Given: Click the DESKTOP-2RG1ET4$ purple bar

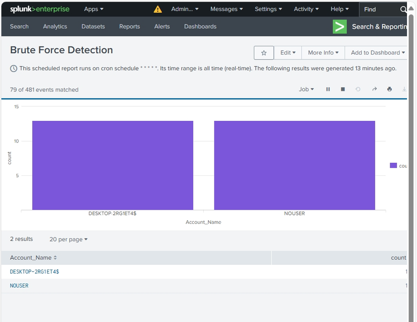Looking at the screenshot, I should tap(113, 165).
